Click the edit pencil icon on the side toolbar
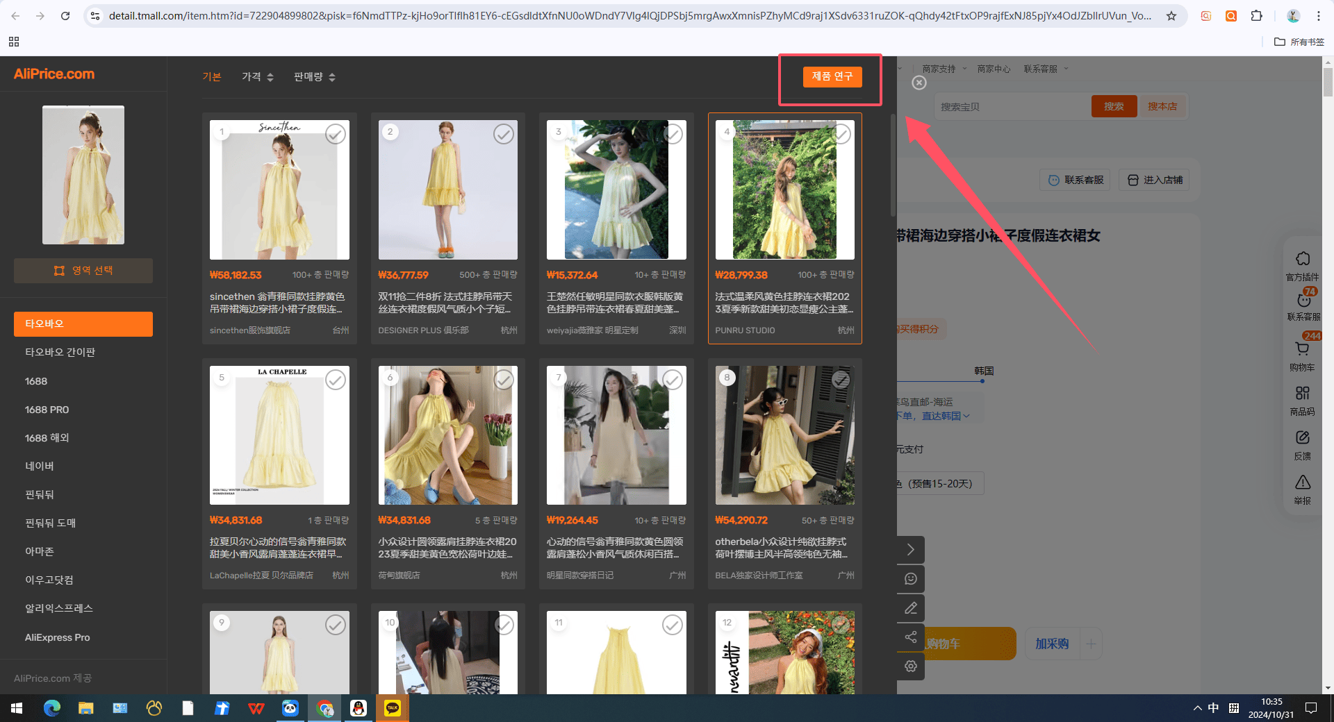Image resolution: width=1334 pixels, height=722 pixels. (x=911, y=608)
